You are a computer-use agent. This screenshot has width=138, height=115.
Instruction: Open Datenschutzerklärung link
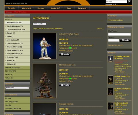tap(17, 109)
